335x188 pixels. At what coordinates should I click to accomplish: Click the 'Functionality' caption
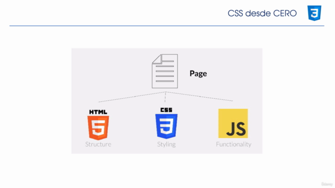(x=233, y=144)
